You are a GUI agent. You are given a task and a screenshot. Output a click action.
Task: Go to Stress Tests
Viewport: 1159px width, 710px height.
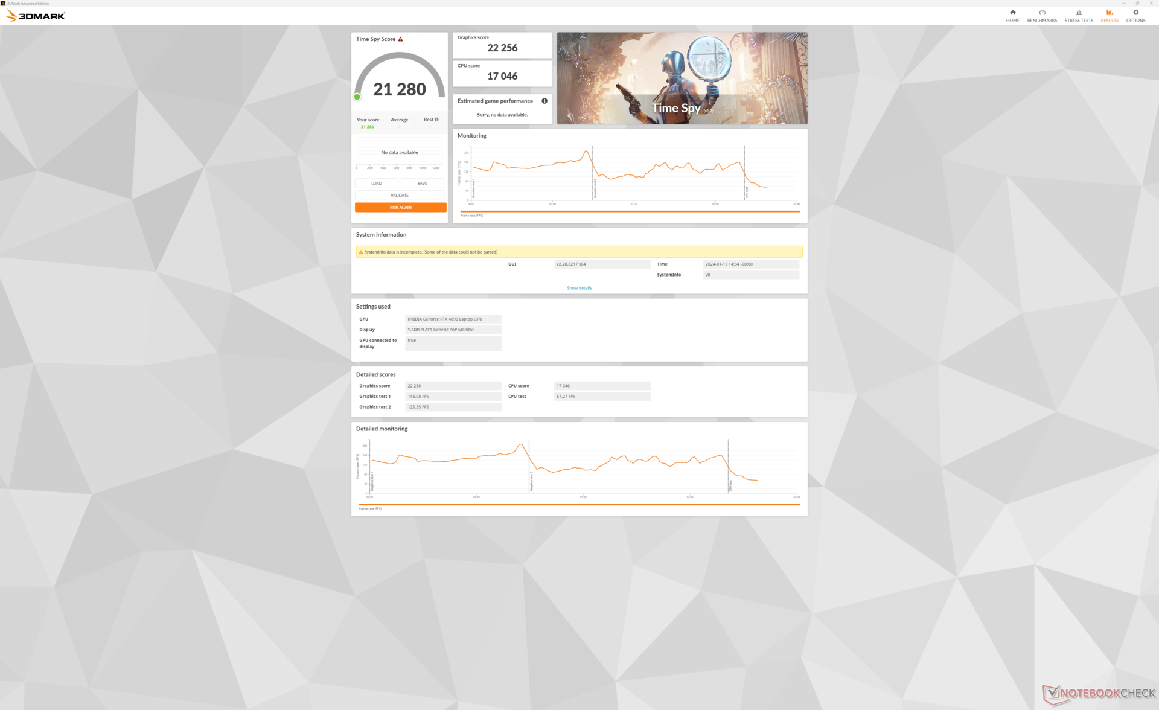tap(1079, 16)
